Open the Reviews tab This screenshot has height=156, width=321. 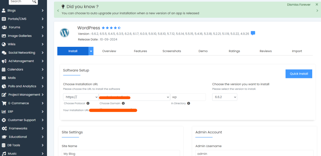click(266, 51)
